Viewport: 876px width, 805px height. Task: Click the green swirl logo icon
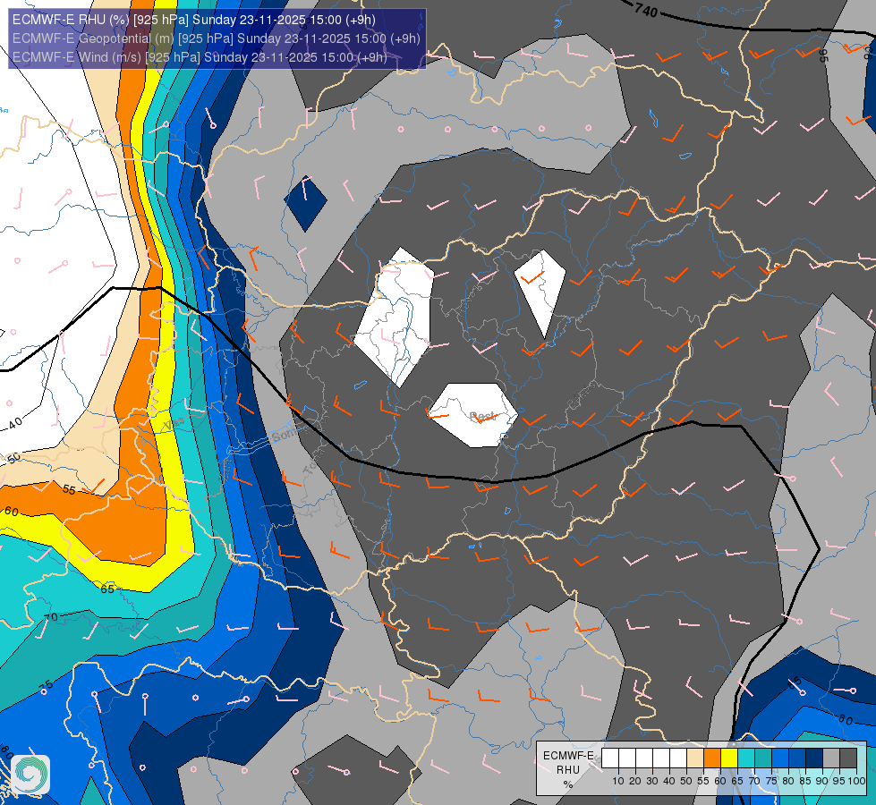tap(30, 775)
